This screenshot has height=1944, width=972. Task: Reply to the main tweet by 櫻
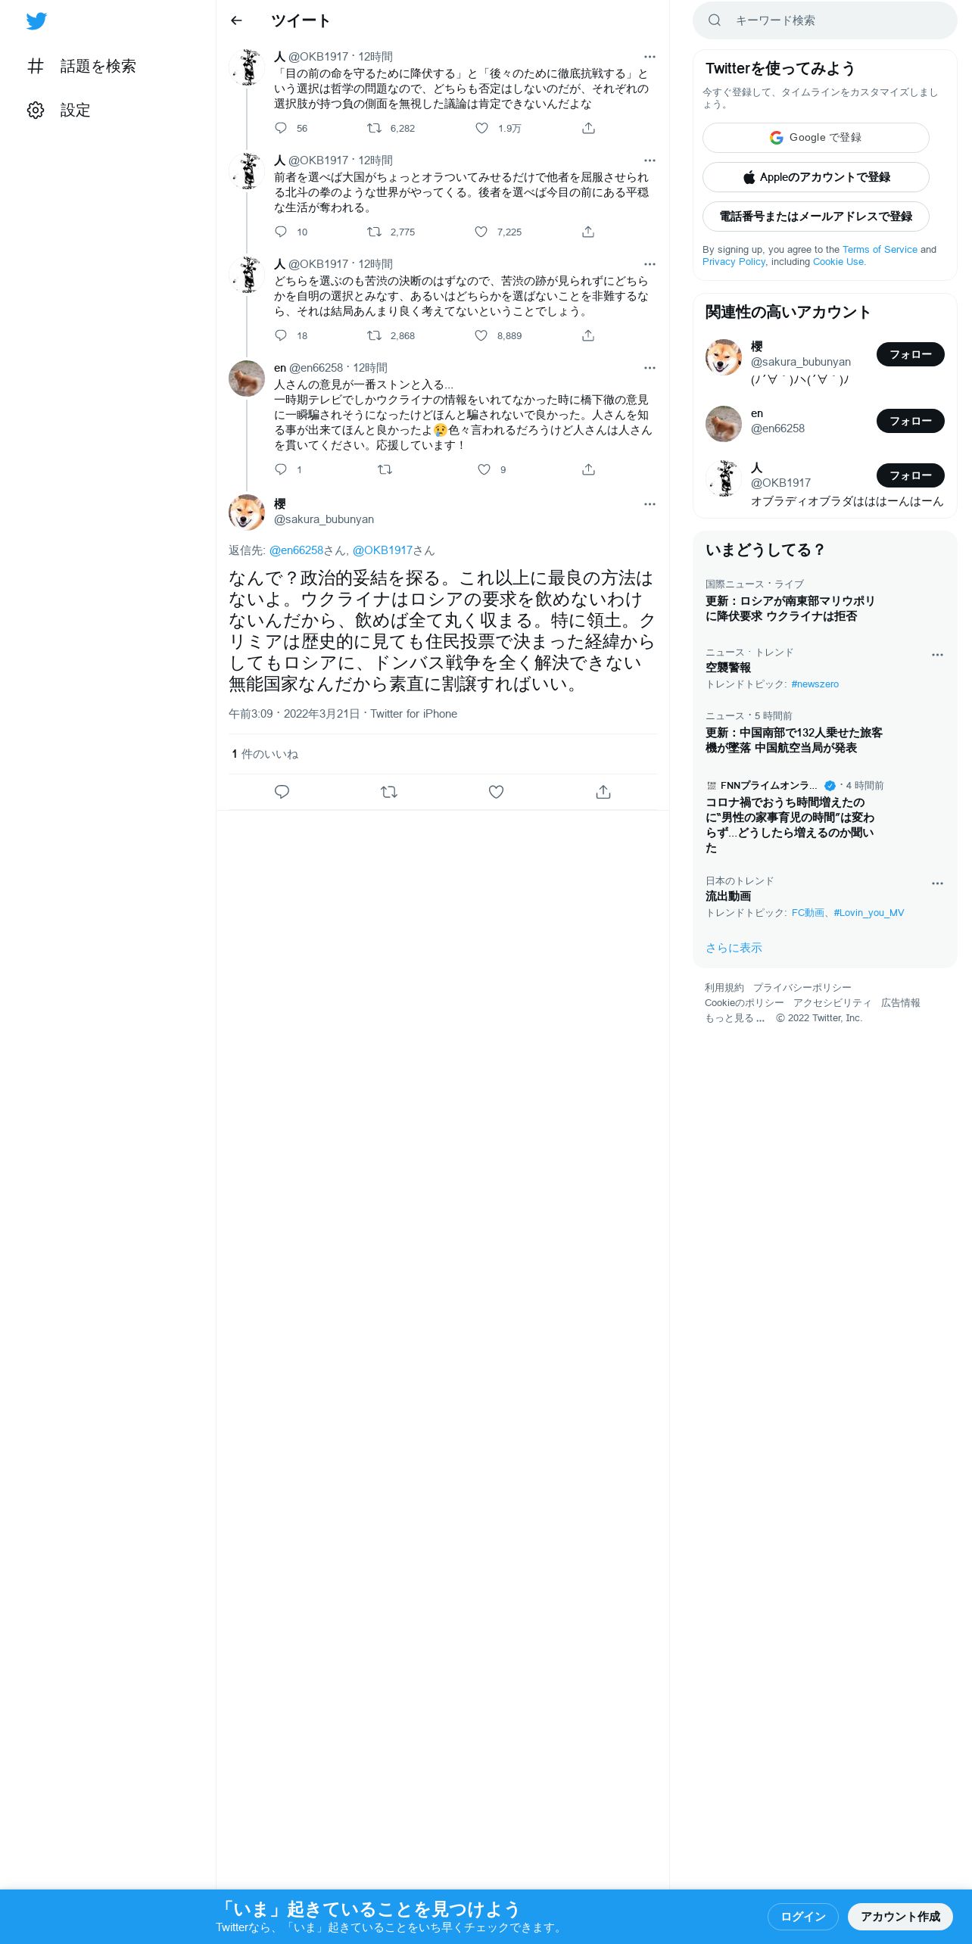(x=282, y=792)
